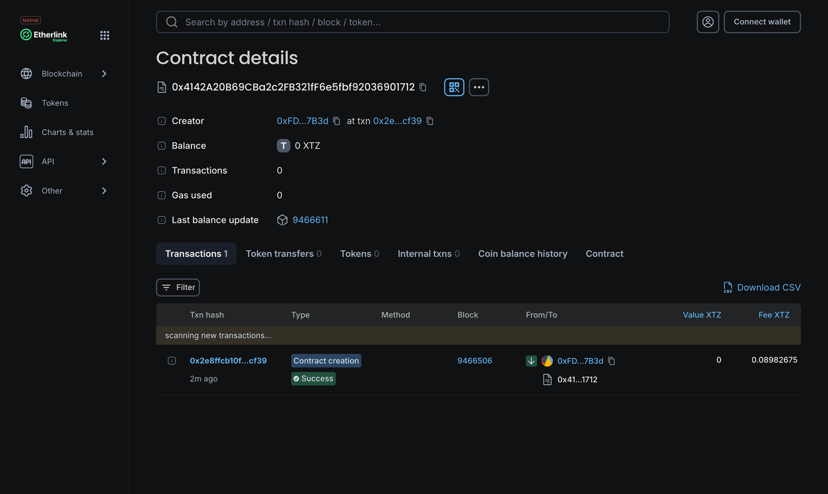
Task: Click the full contract address text
Action: [293, 87]
